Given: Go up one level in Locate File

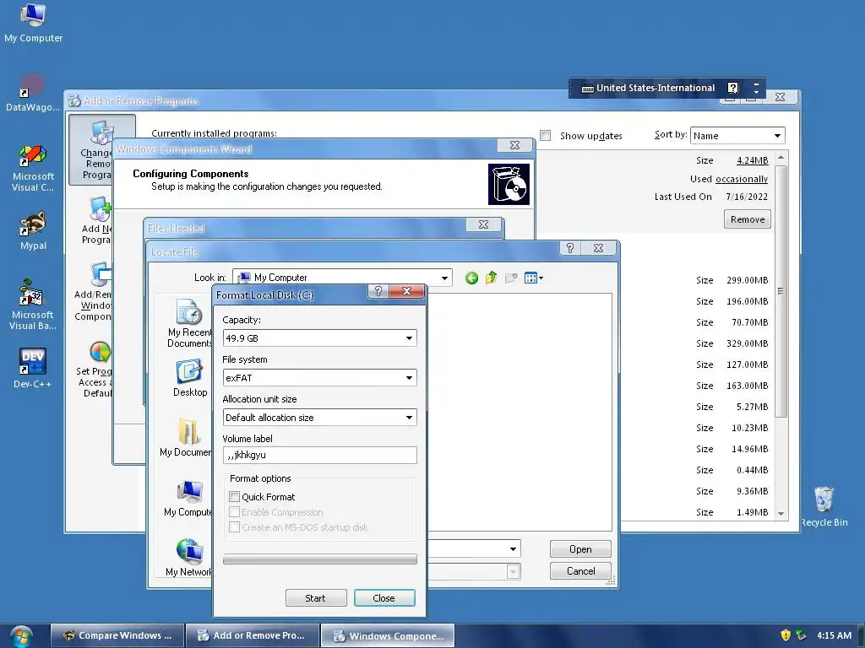Looking at the screenshot, I should click(x=491, y=278).
